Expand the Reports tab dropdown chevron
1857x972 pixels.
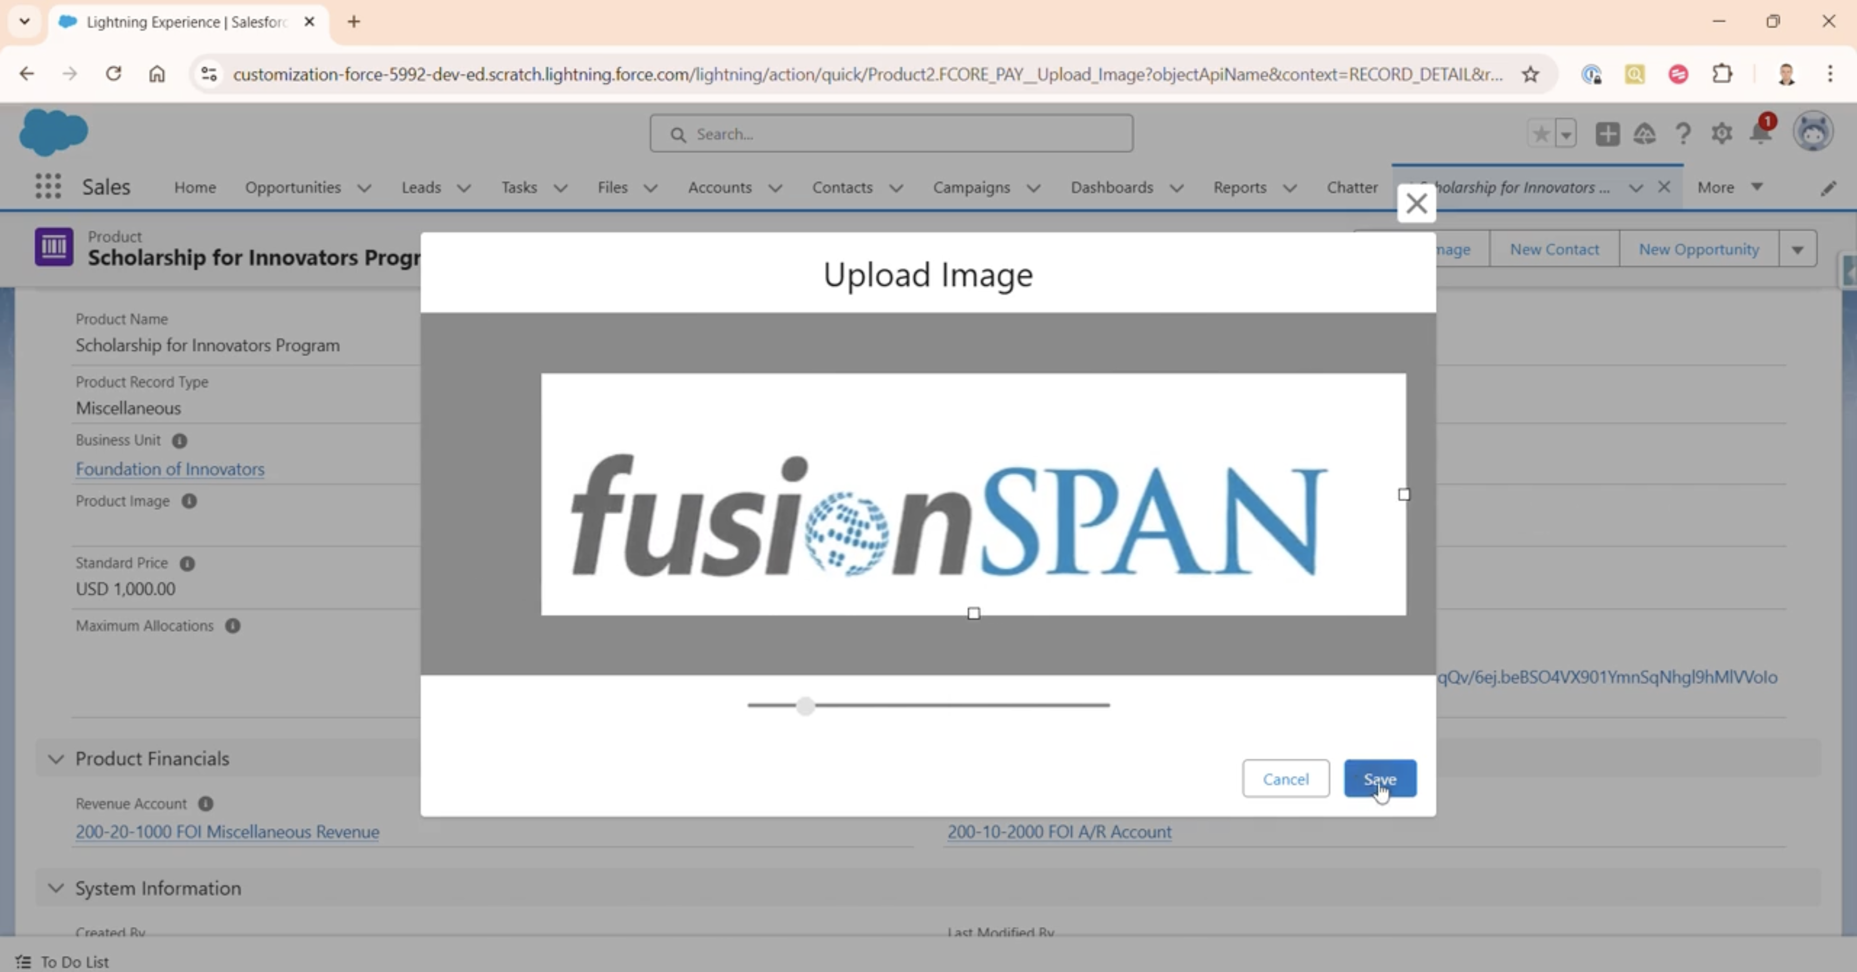(1290, 188)
